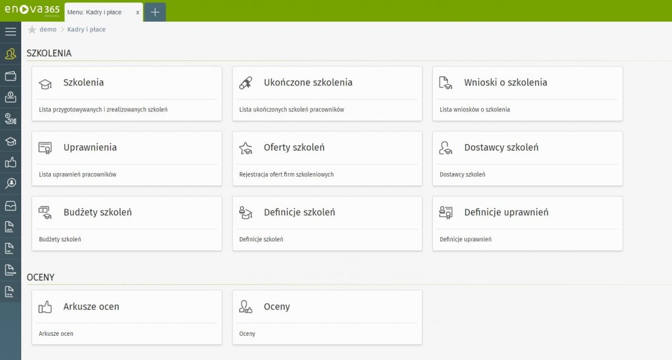672x360 pixels.
Task: Click the 'Kadry i płace' breadcrumb link
Action: [x=86, y=30]
